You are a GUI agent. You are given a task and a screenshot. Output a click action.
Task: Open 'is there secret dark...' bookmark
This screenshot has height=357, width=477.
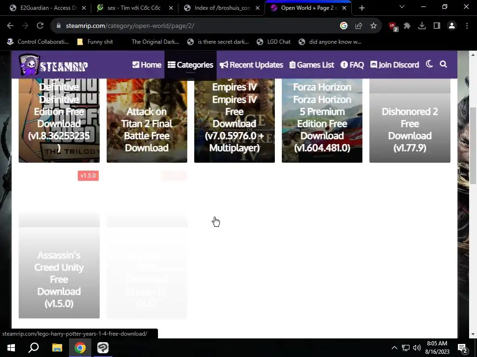coord(218,42)
